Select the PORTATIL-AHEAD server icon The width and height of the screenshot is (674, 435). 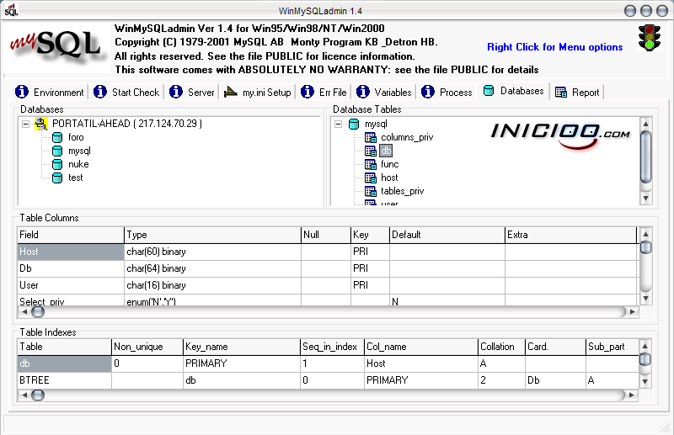tap(41, 124)
